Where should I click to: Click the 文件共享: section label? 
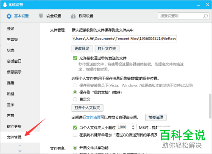coord(58,148)
